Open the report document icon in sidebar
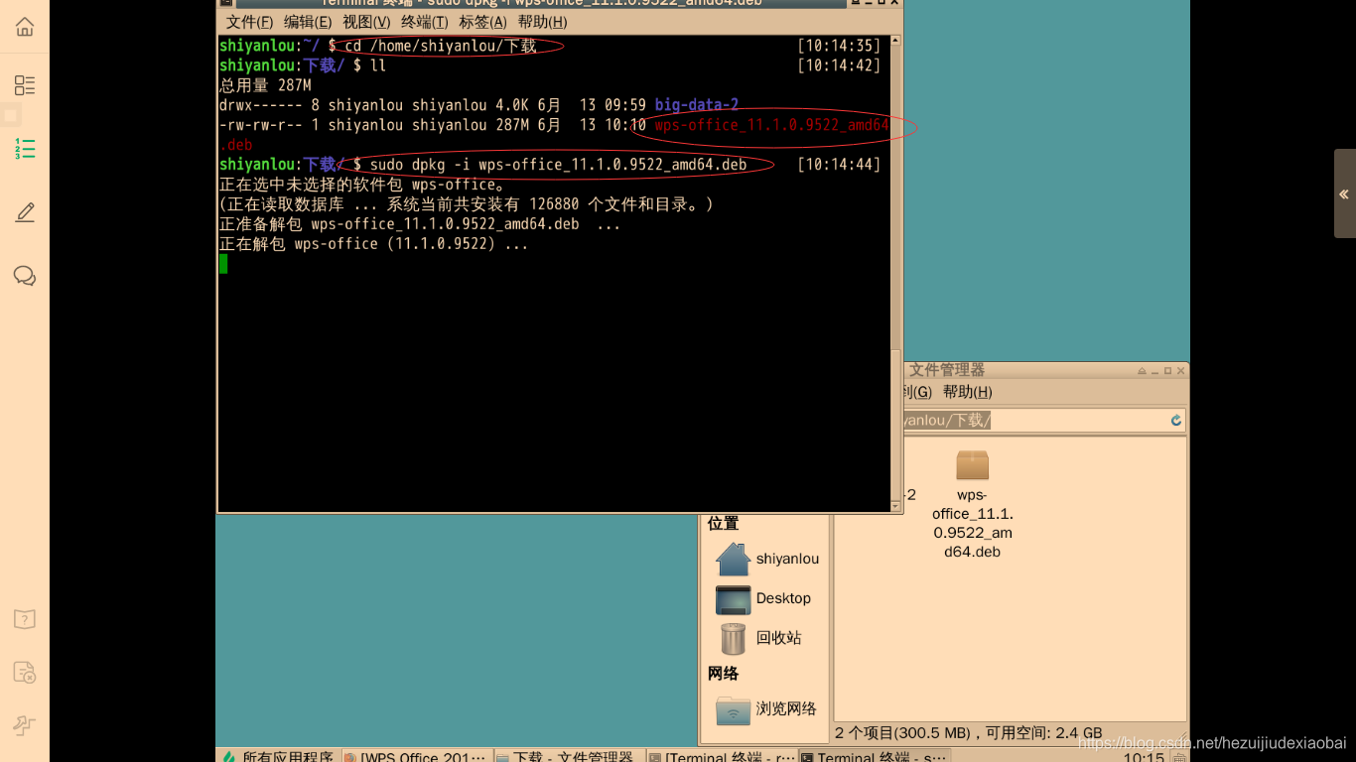This screenshot has width=1356, height=762. (x=25, y=673)
